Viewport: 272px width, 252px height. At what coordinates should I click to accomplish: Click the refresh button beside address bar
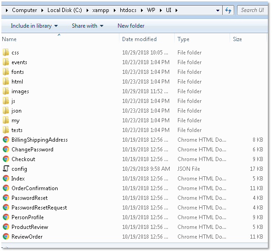228,10
